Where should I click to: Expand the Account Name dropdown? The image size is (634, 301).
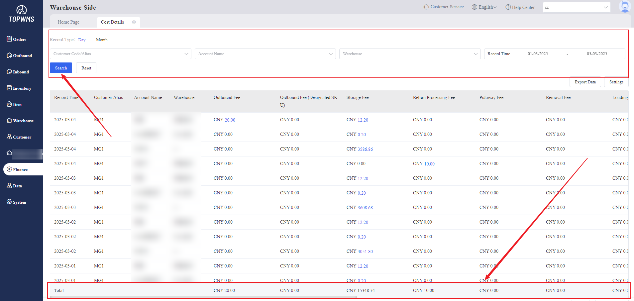(265, 54)
